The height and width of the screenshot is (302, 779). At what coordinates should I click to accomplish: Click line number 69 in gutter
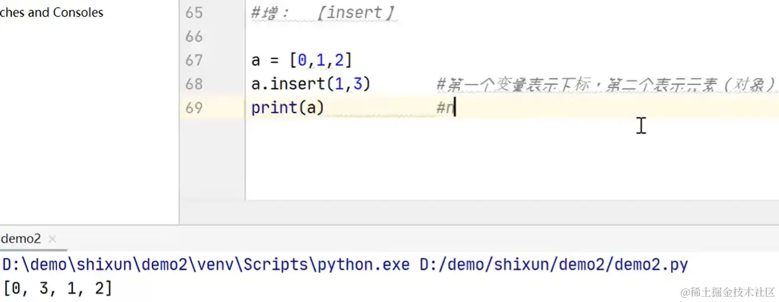click(193, 108)
